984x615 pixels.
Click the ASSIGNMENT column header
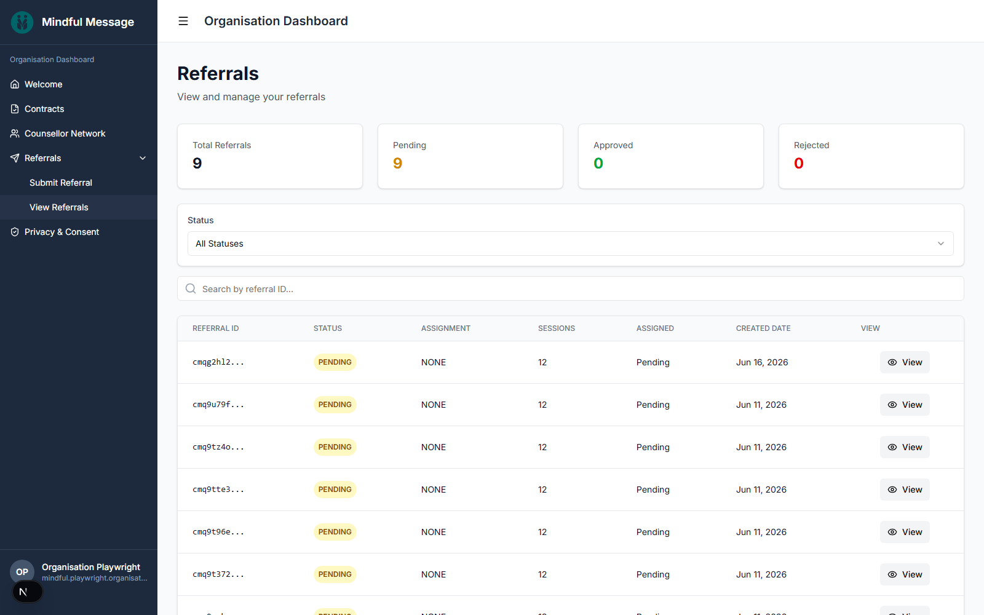click(x=446, y=328)
